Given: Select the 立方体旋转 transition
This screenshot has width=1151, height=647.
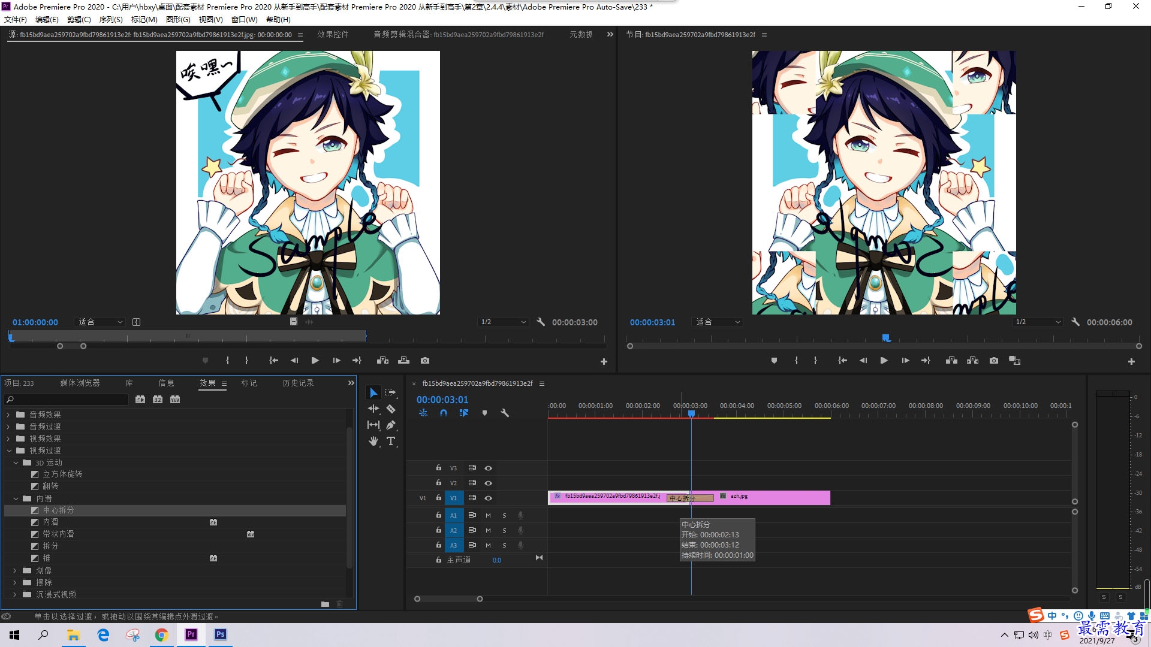Looking at the screenshot, I should (62, 474).
